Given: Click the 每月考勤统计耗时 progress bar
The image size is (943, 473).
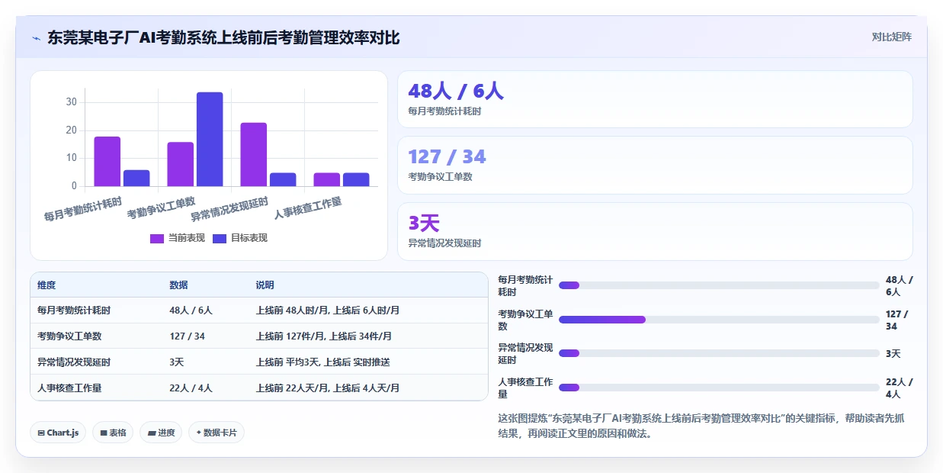Looking at the screenshot, I should (x=719, y=285).
